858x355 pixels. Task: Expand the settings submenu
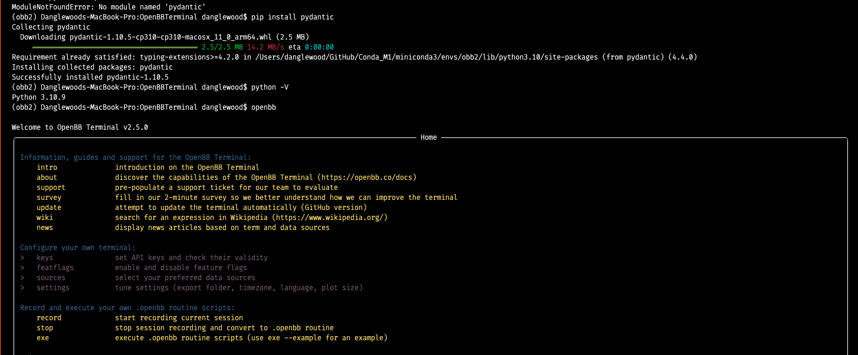(53, 287)
